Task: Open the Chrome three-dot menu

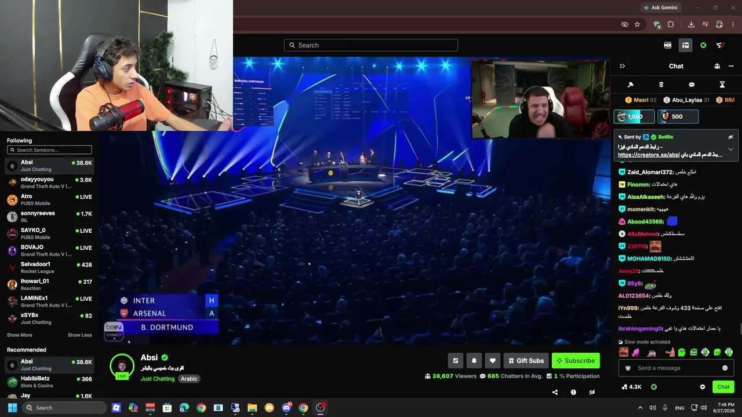Action: 733,24
